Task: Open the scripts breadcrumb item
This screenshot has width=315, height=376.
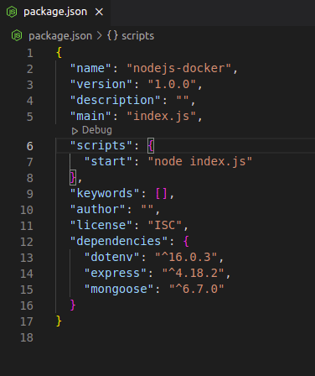Action: coord(138,36)
